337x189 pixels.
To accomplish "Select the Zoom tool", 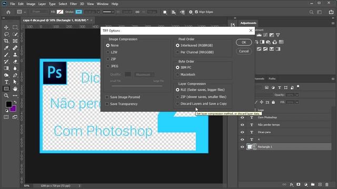I will 6,96.
